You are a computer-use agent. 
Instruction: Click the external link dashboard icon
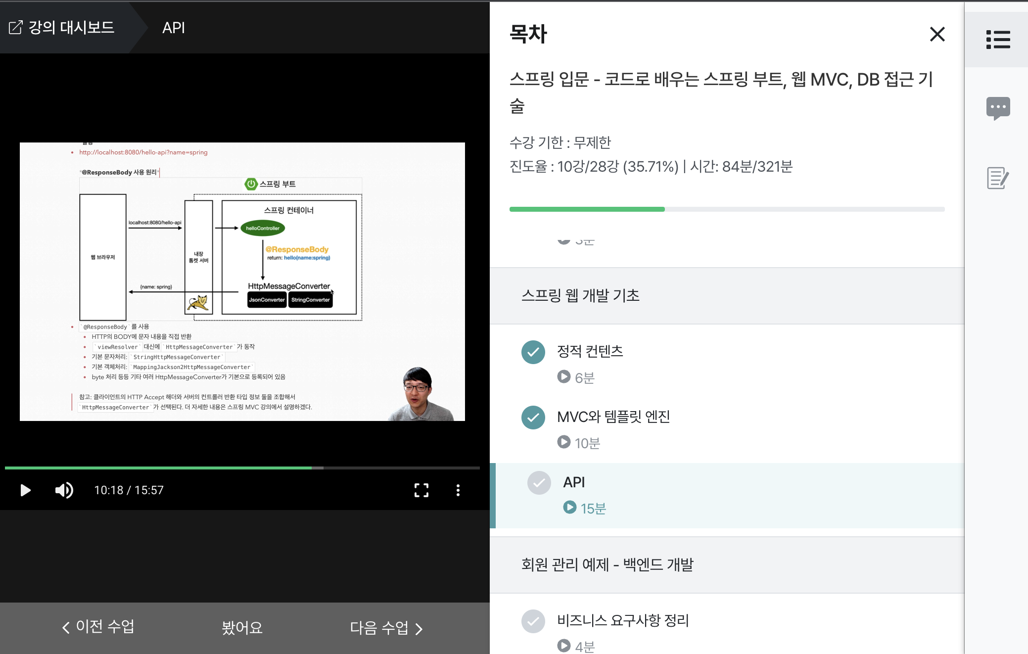pyautogui.click(x=16, y=28)
